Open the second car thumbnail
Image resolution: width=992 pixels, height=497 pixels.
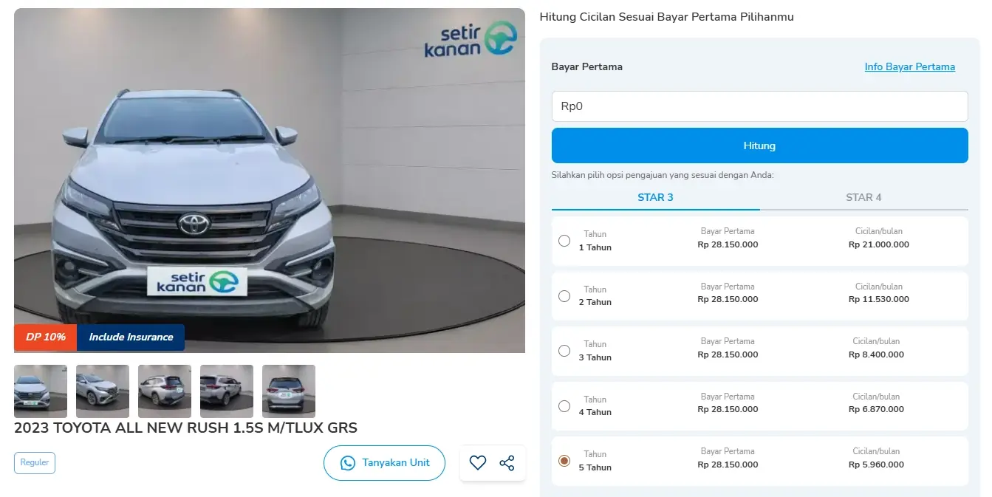pyautogui.click(x=103, y=391)
